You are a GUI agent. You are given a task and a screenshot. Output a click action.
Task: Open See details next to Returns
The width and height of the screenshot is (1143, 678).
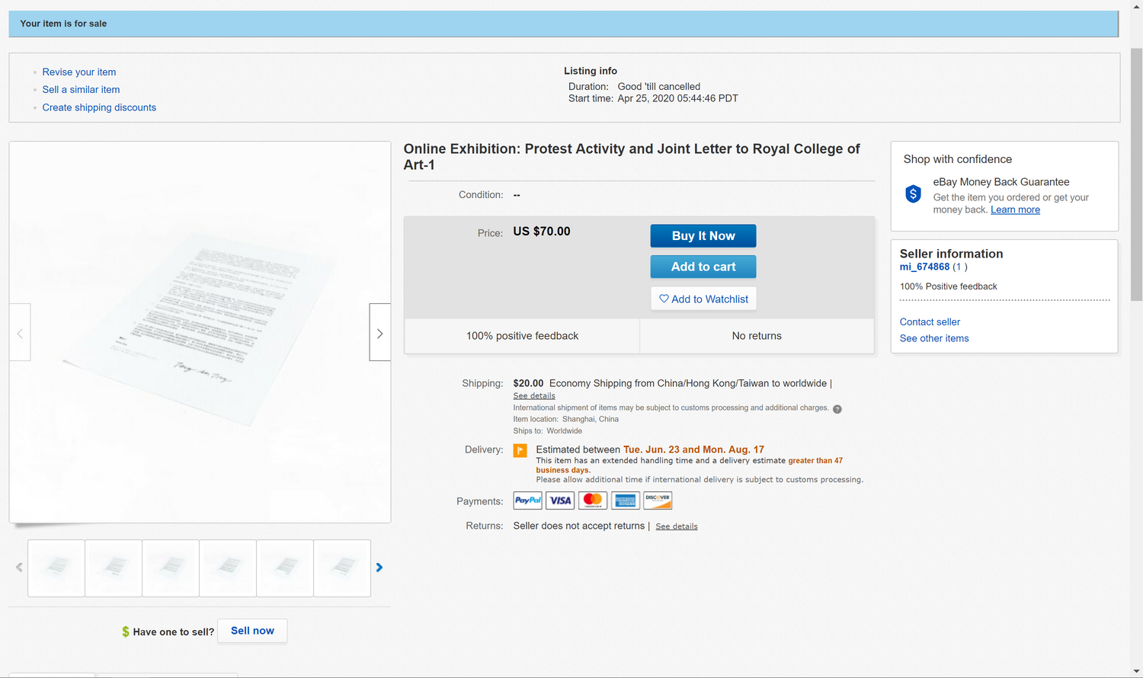coord(677,526)
